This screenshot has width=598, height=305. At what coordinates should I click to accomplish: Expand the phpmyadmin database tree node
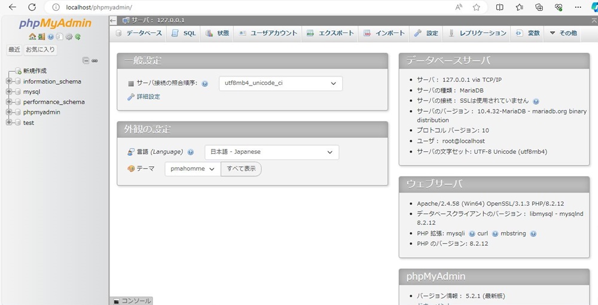tap(9, 112)
